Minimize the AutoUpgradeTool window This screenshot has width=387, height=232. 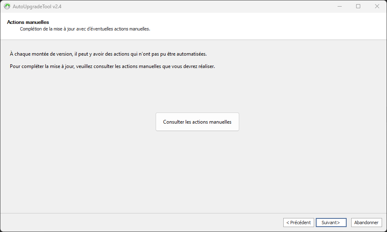click(x=339, y=7)
